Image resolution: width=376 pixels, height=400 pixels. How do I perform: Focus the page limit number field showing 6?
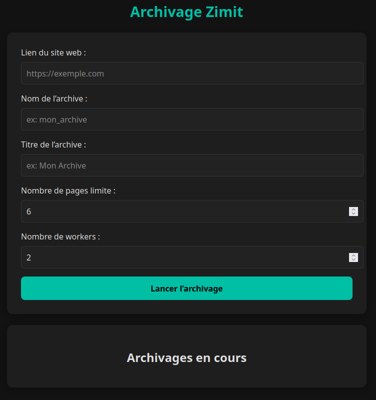click(180, 211)
